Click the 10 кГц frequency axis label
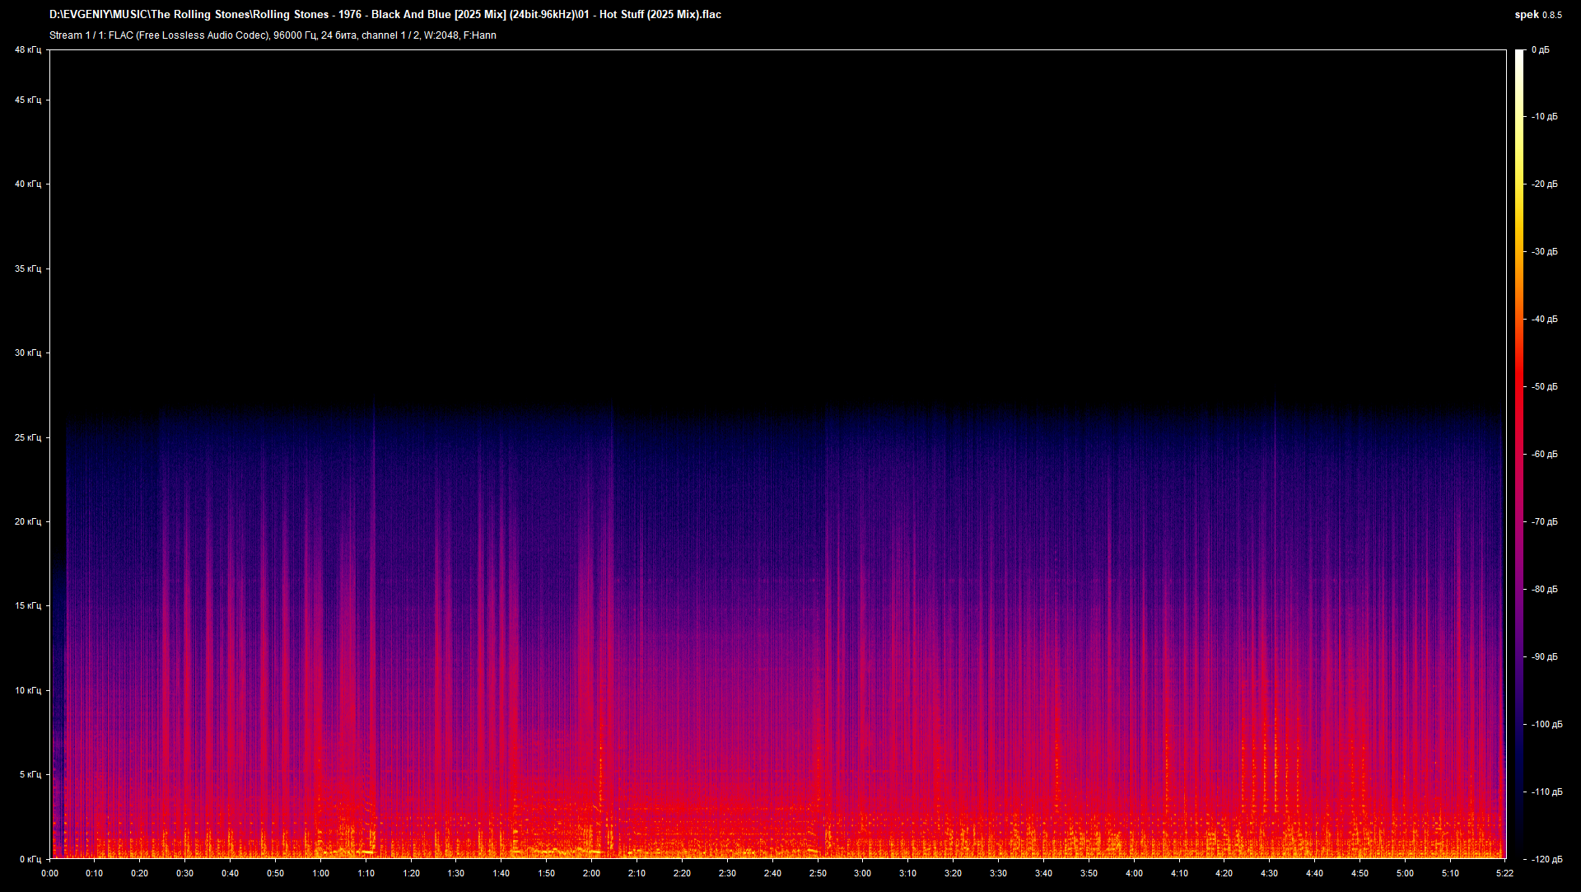 [x=27, y=690]
